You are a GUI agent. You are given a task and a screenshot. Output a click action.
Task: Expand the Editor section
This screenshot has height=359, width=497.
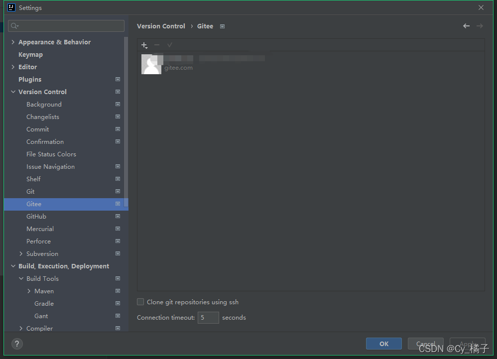click(13, 67)
